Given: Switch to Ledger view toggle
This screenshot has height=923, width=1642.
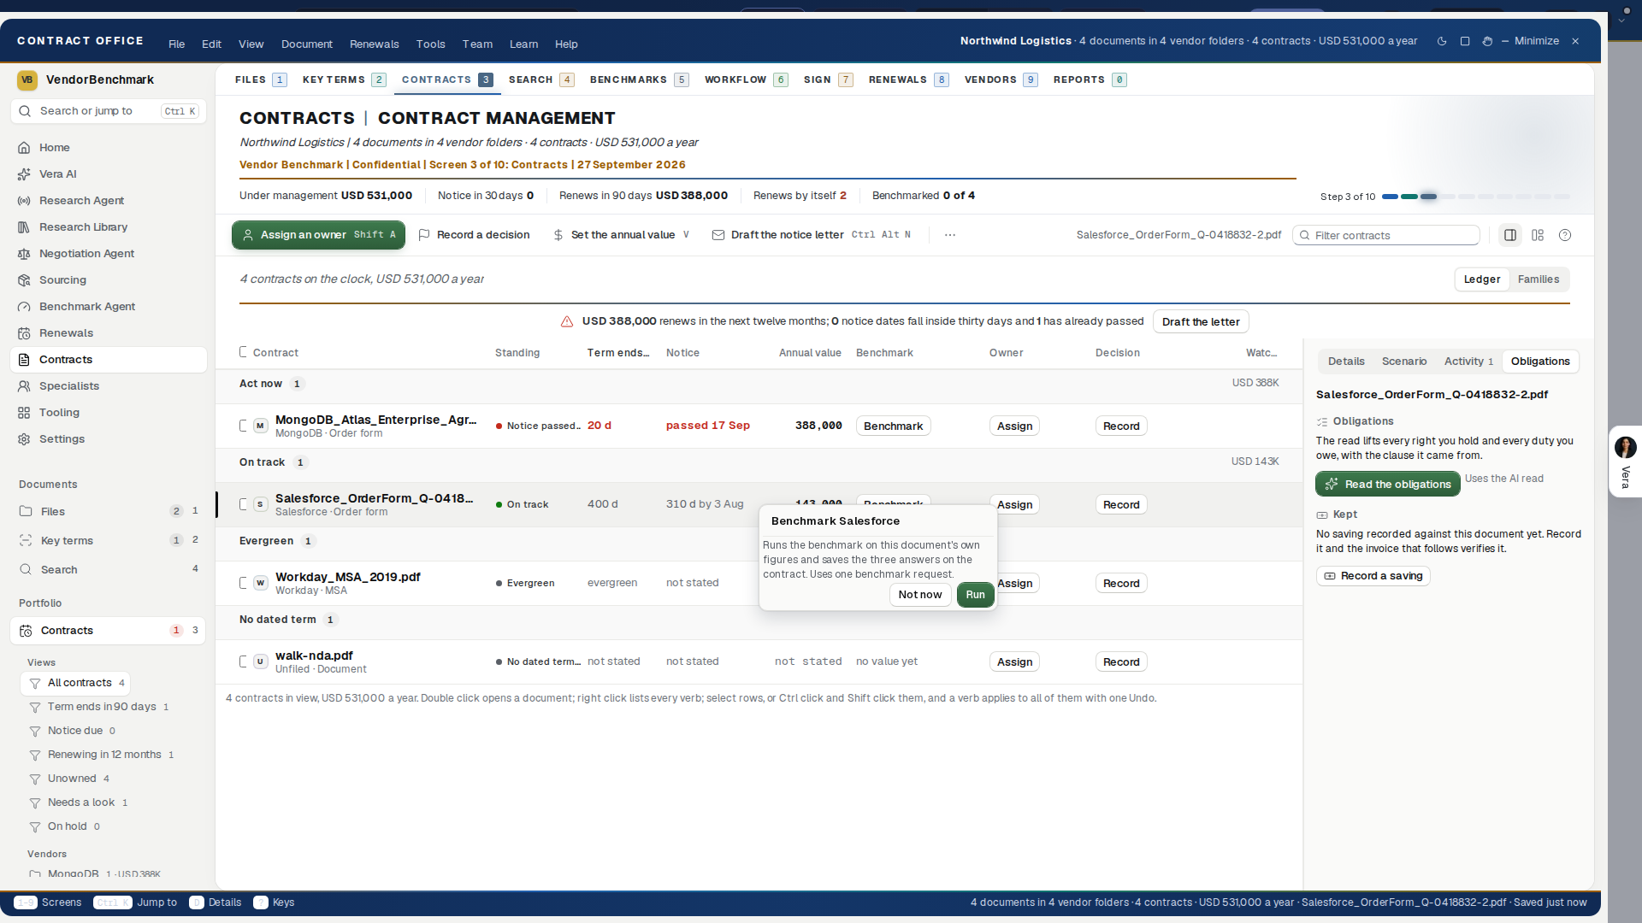Looking at the screenshot, I should [1481, 279].
